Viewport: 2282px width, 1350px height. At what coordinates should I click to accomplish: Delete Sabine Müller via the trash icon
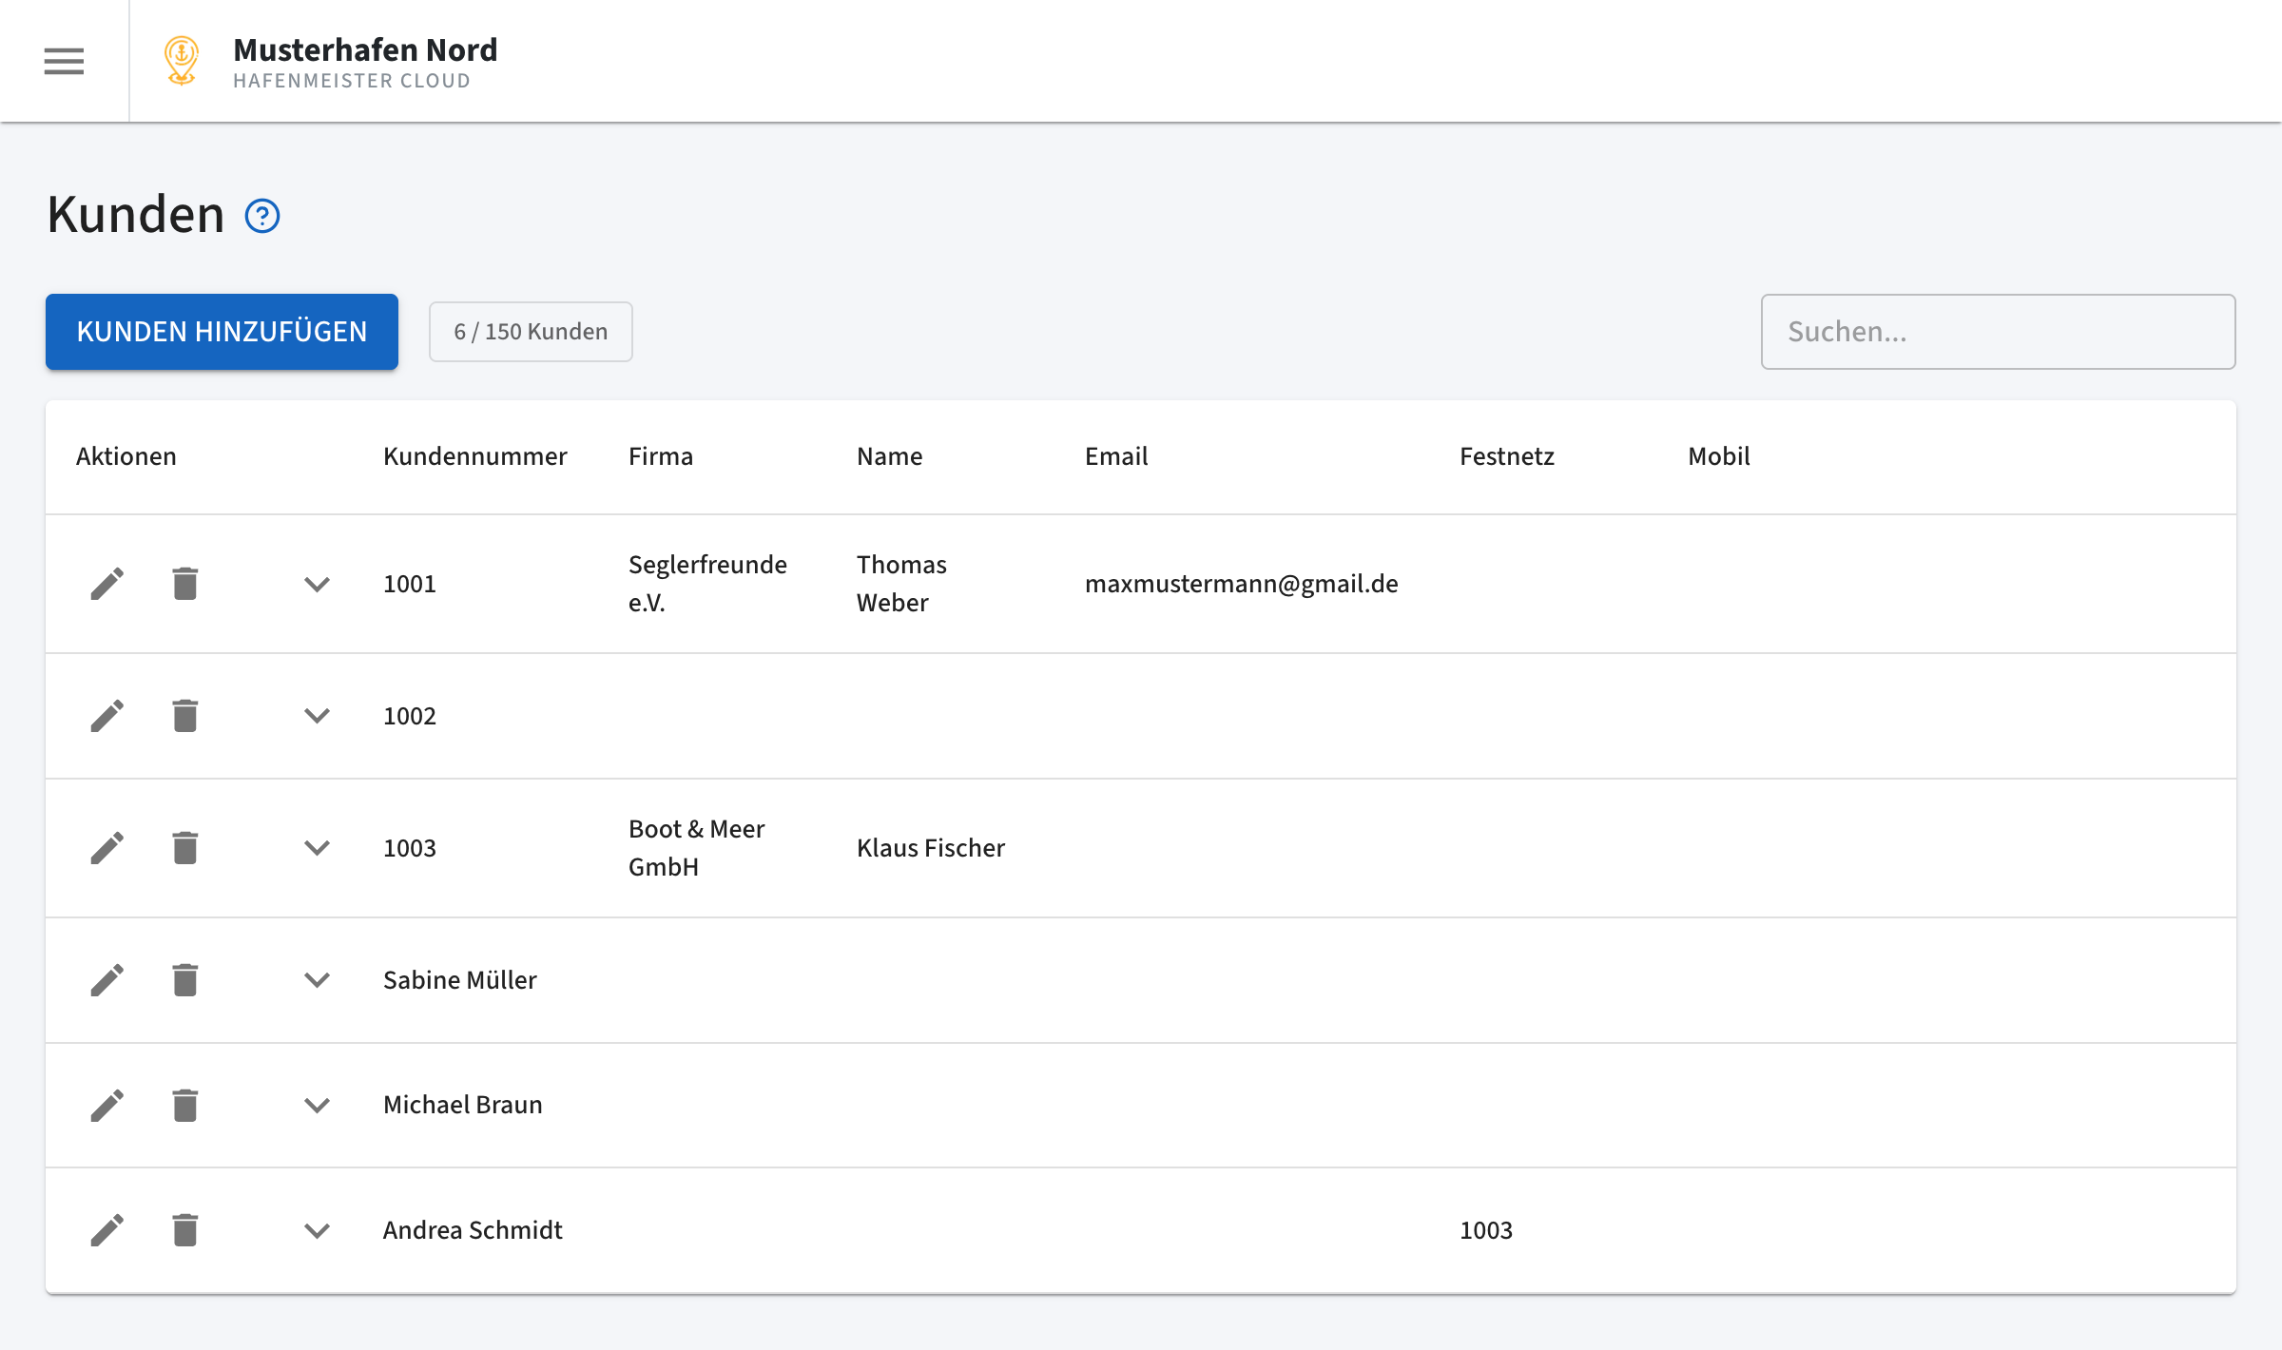tap(184, 979)
